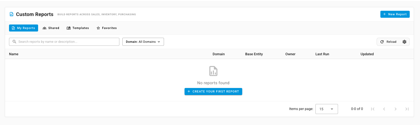Sort by the Owner column header
Screen dimensions: 420x125
pyautogui.click(x=290, y=54)
